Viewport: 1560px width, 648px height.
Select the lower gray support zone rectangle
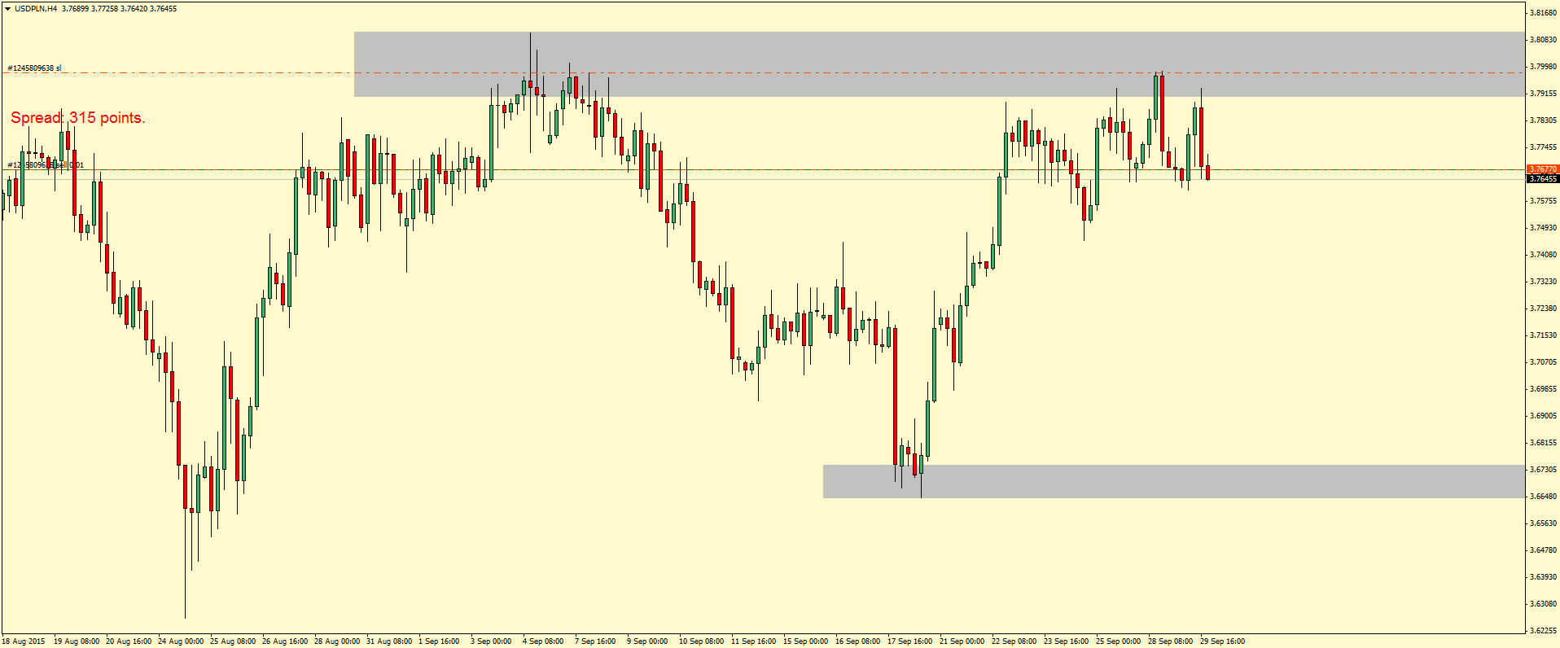click(x=1173, y=482)
